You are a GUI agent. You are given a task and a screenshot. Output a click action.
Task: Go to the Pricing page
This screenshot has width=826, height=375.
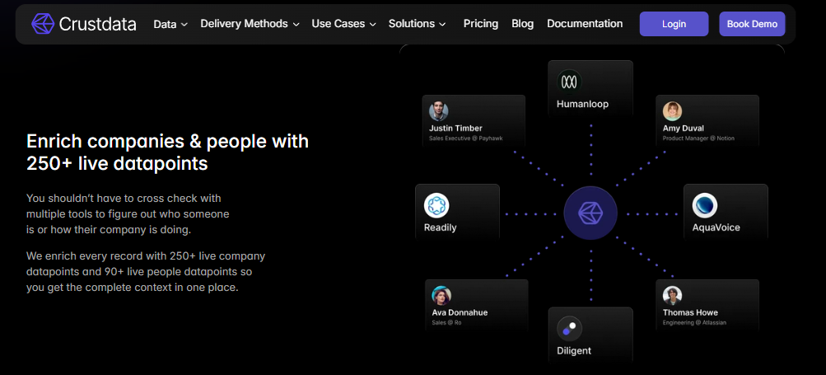tap(480, 24)
